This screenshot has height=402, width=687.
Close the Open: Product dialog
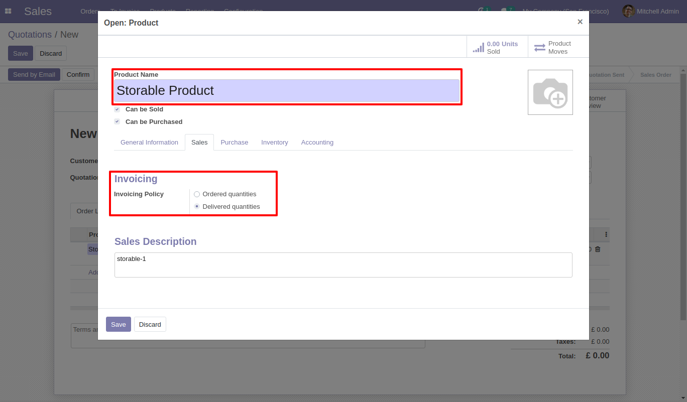tap(580, 22)
